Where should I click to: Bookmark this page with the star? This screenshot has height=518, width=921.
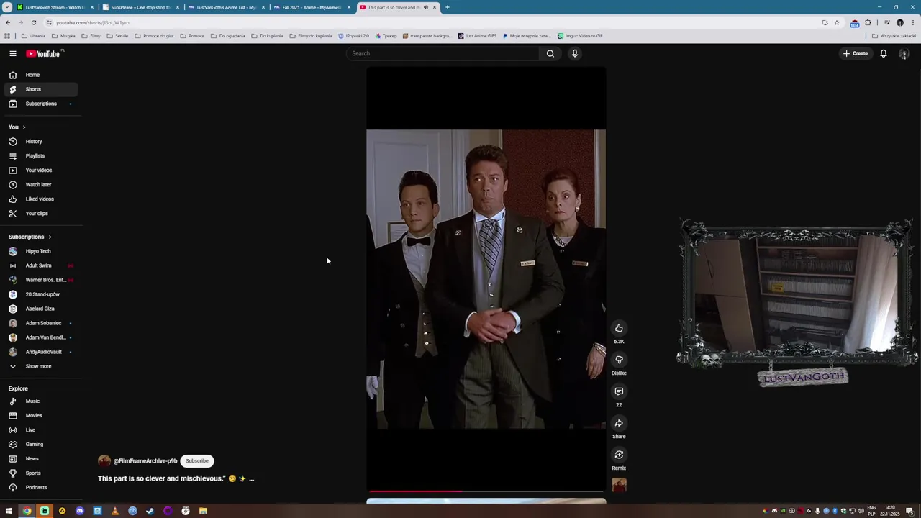tap(837, 22)
